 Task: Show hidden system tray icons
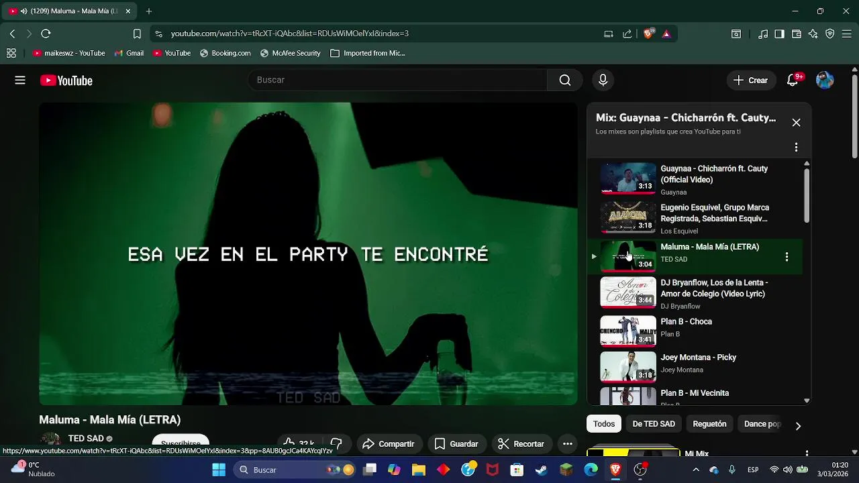point(696,470)
